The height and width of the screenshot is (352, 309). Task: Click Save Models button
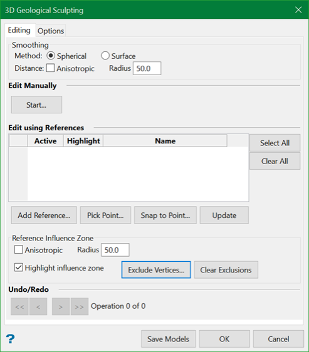coord(169,339)
